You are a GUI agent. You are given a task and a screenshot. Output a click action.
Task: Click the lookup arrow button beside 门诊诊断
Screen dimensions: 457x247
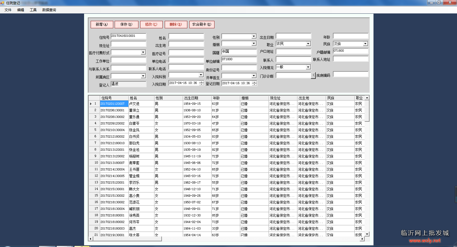[x=313, y=75]
